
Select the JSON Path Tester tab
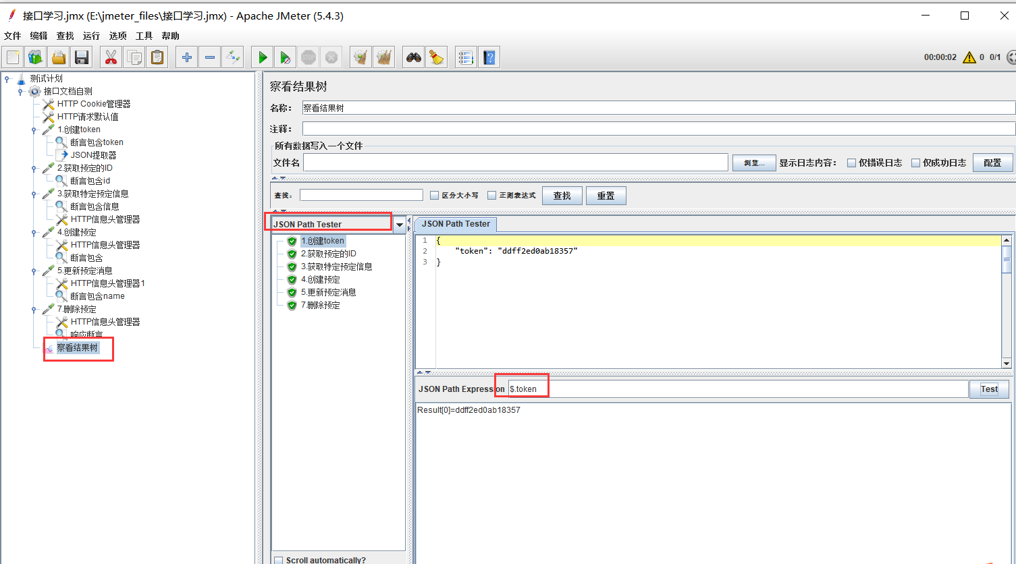(456, 224)
